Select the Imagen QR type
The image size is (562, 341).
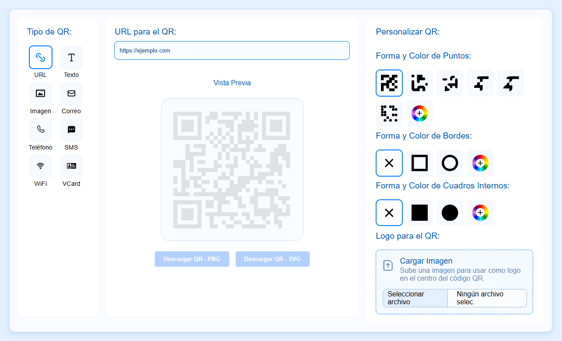pyautogui.click(x=40, y=94)
